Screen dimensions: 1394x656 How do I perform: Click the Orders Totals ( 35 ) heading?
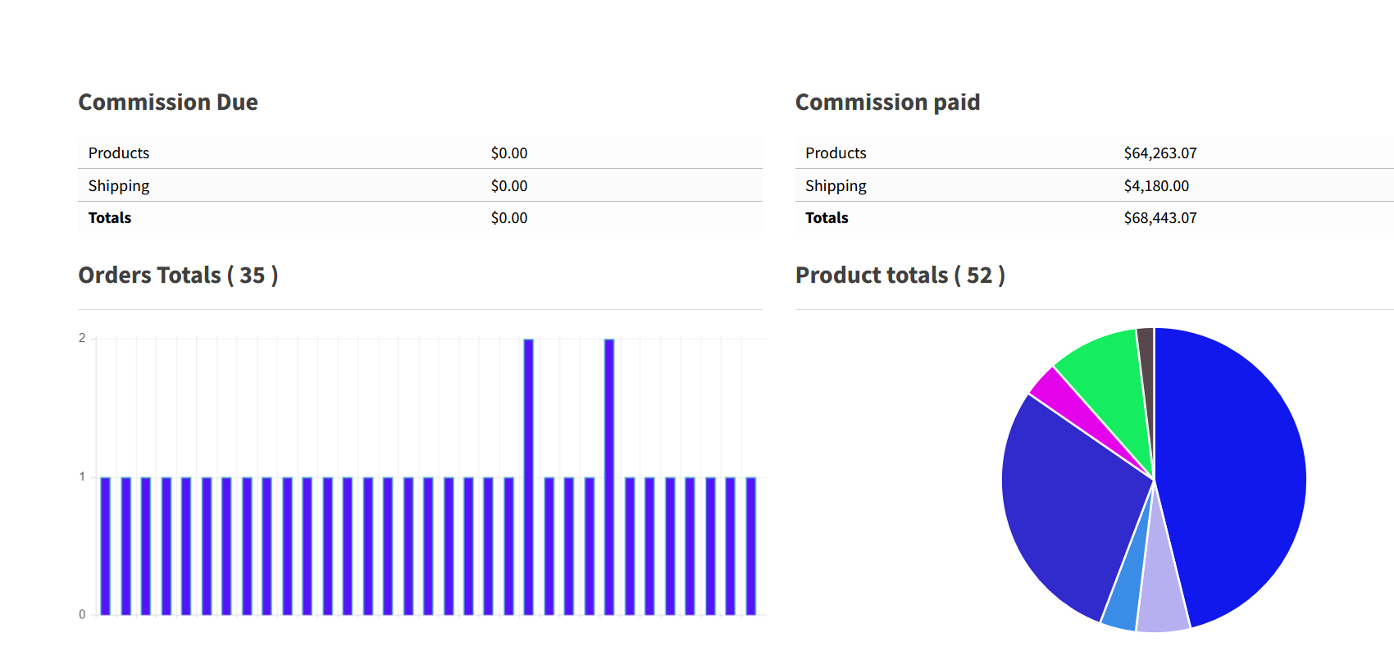[x=178, y=276]
